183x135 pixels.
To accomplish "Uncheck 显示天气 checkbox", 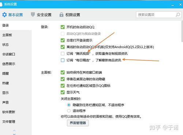I will [63, 92].
